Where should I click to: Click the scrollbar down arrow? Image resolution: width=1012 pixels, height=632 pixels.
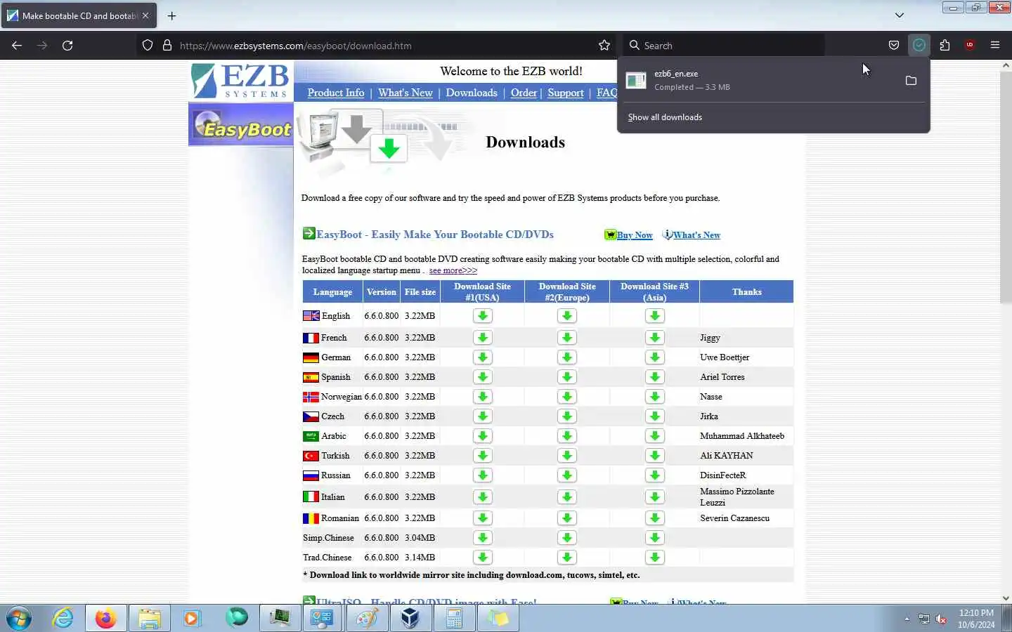click(1006, 598)
